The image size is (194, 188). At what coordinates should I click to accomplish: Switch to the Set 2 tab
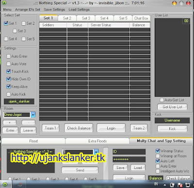click(x=67, y=18)
